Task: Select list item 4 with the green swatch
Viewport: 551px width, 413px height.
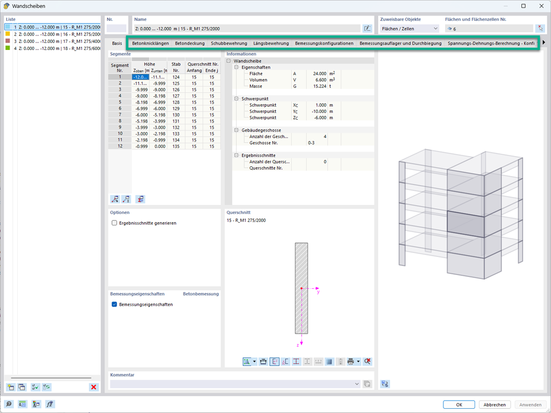Action: [x=53, y=48]
